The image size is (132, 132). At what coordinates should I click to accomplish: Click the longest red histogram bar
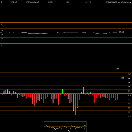click(x=76, y=104)
